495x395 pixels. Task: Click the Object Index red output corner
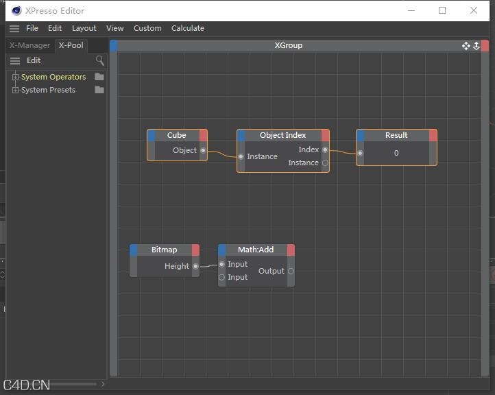(325, 135)
